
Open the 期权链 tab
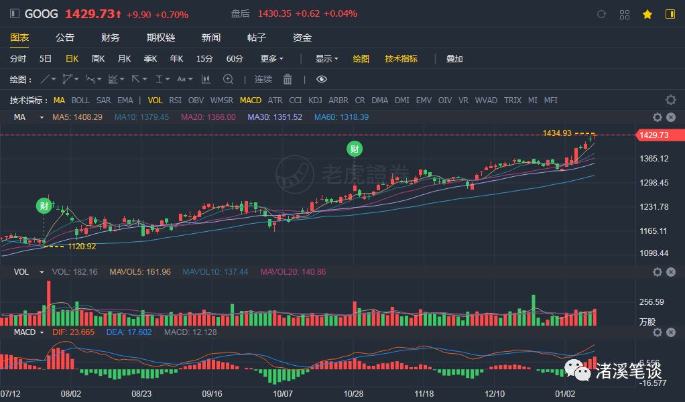coord(161,38)
